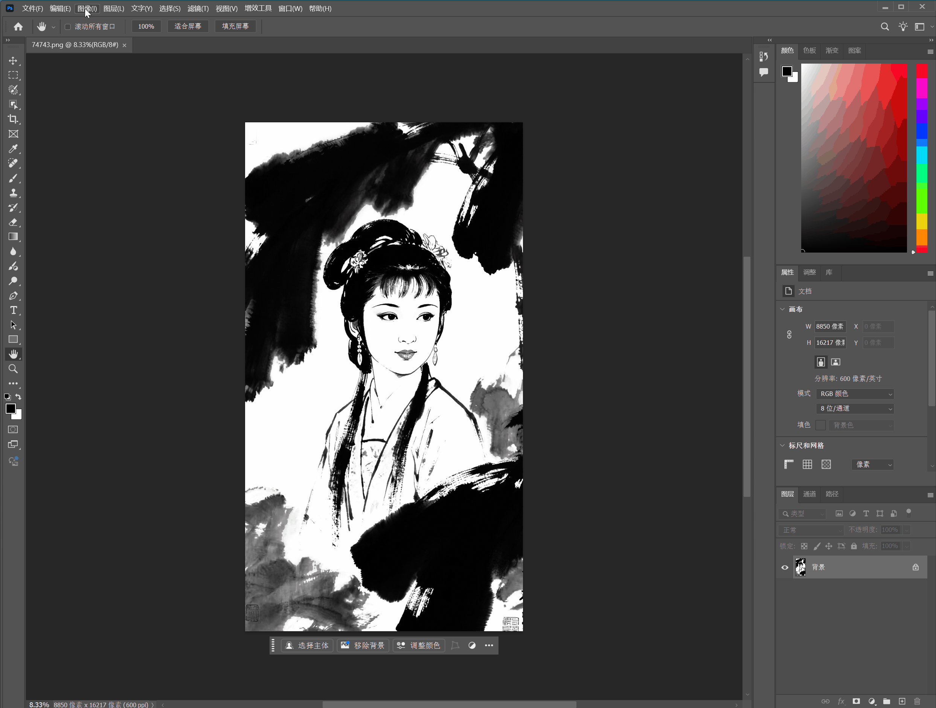Click the 适合屏幕 button
This screenshot has width=936, height=708.
coord(188,27)
